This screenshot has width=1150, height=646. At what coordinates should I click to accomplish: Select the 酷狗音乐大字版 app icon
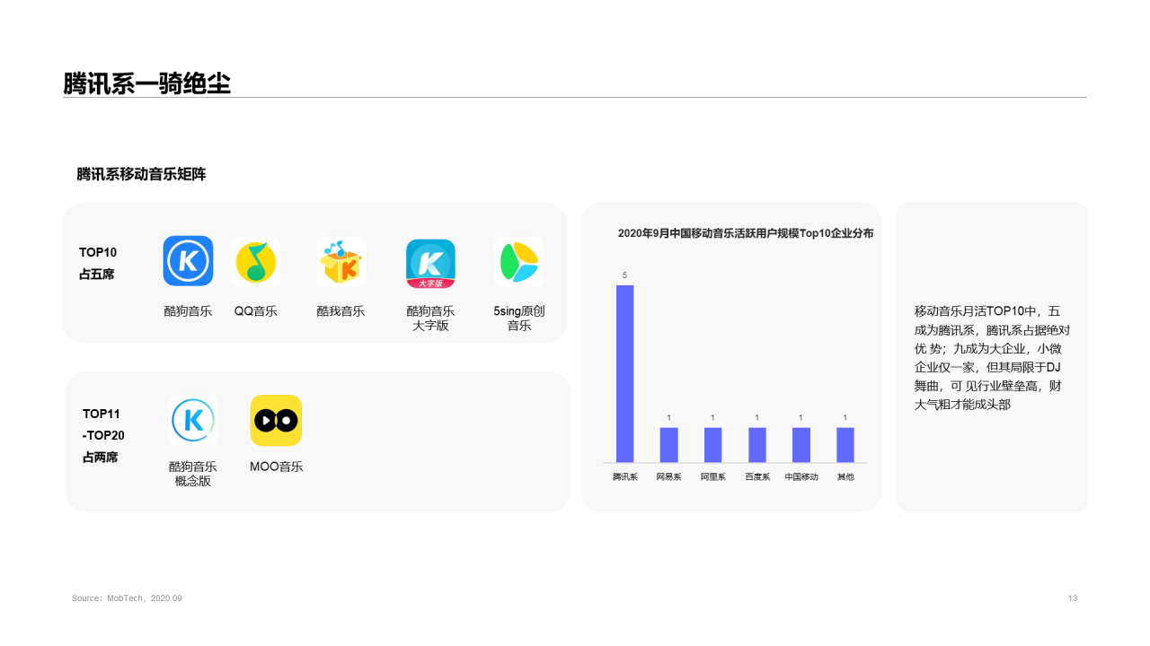click(430, 263)
